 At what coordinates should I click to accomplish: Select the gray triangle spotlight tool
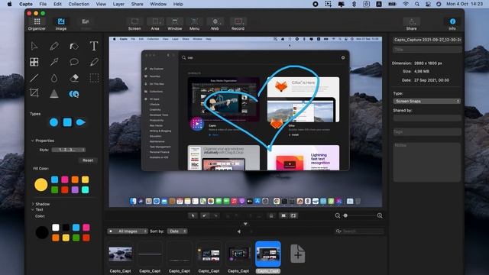54,93
